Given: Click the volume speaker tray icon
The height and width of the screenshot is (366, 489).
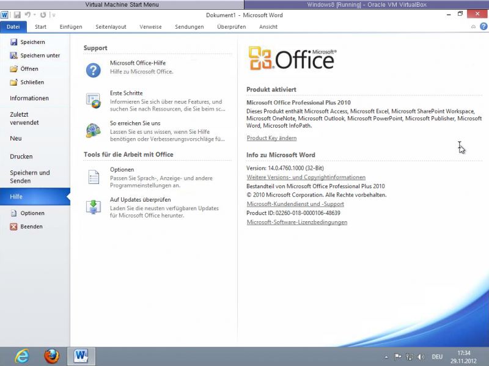Looking at the screenshot, I should [421, 357].
